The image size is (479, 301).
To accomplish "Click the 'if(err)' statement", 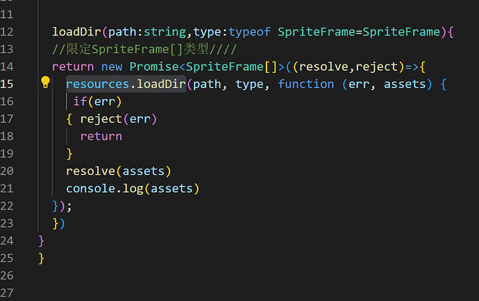I will [x=97, y=101].
